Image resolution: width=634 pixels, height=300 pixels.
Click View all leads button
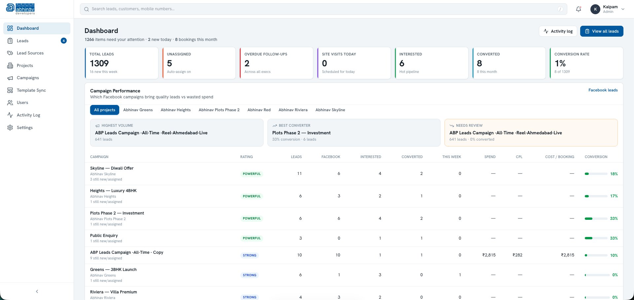(x=602, y=31)
